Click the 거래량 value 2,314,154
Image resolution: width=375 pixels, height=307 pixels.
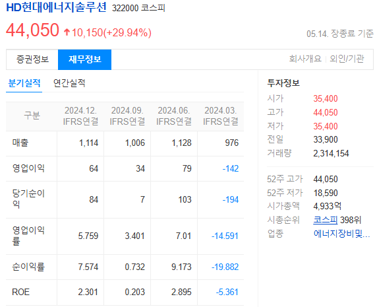pyautogui.click(x=331, y=153)
